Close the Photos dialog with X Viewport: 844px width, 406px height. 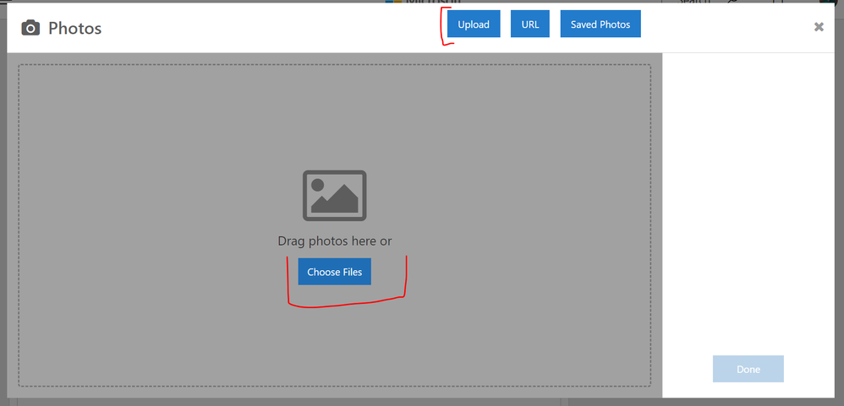click(x=819, y=27)
